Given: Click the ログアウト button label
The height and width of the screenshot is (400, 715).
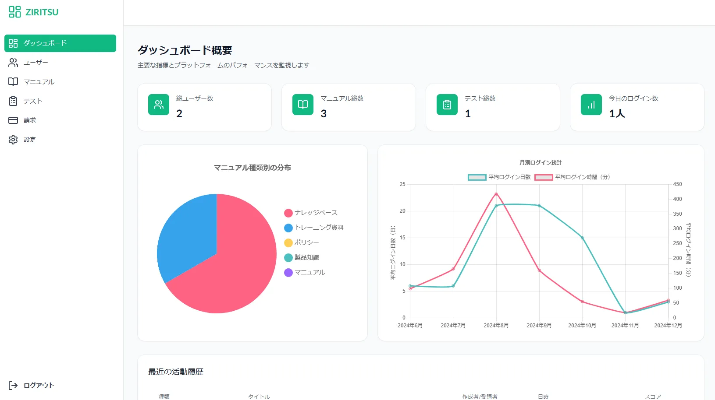Looking at the screenshot, I should pyautogui.click(x=39, y=386).
